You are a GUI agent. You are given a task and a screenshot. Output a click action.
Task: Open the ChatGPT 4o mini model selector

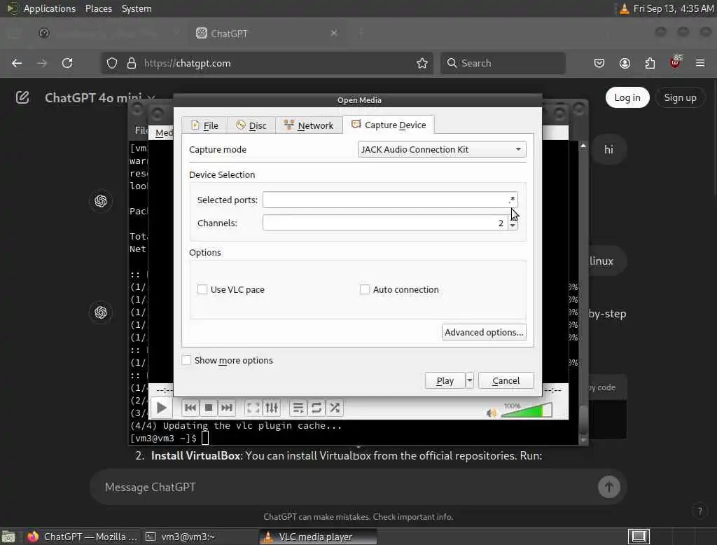pos(99,97)
